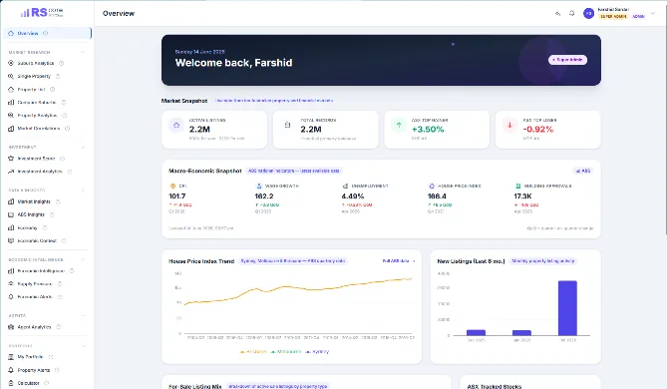Click info icon beside Overview

click(x=46, y=33)
